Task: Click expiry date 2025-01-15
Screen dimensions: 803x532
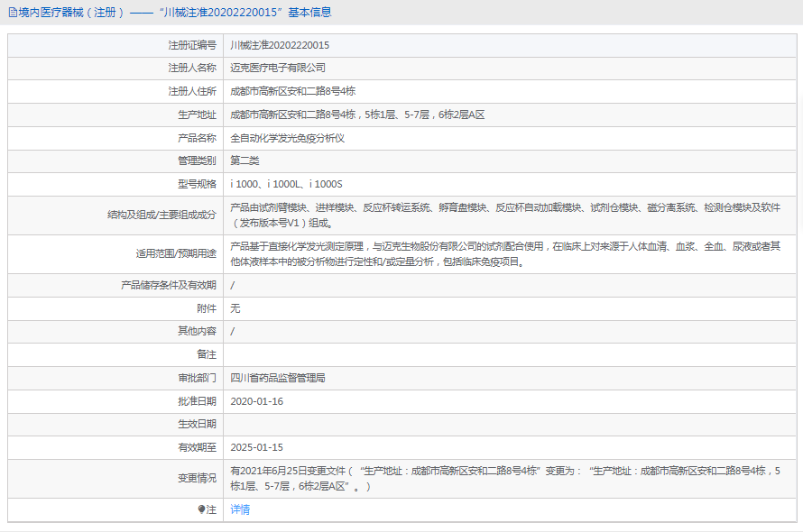Action: coord(256,447)
